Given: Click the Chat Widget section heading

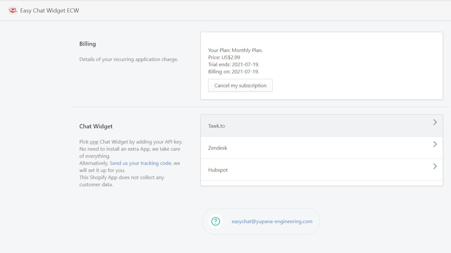Looking at the screenshot, I should 96,126.
